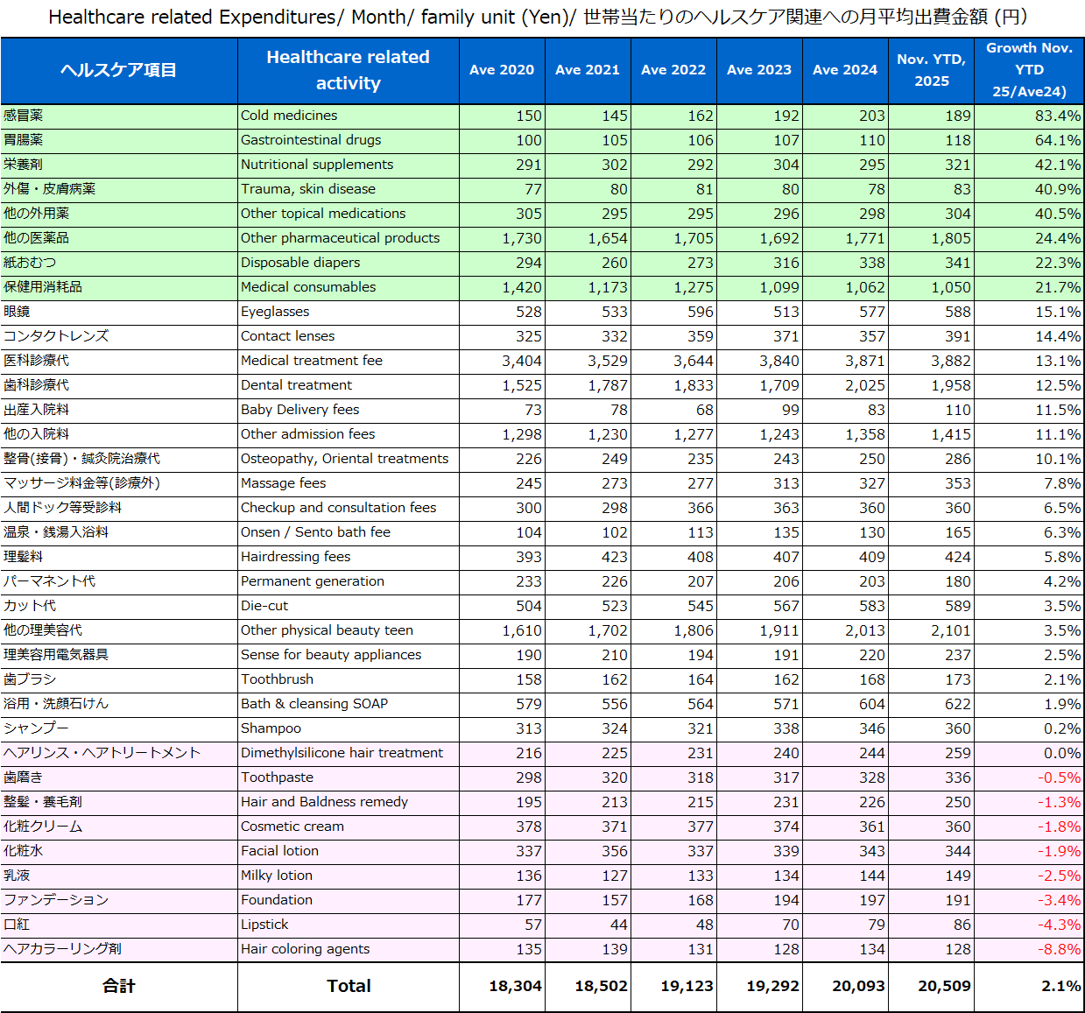Select the 'Ave 2020' column header
1085x1013 pixels.
[x=501, y=70]
